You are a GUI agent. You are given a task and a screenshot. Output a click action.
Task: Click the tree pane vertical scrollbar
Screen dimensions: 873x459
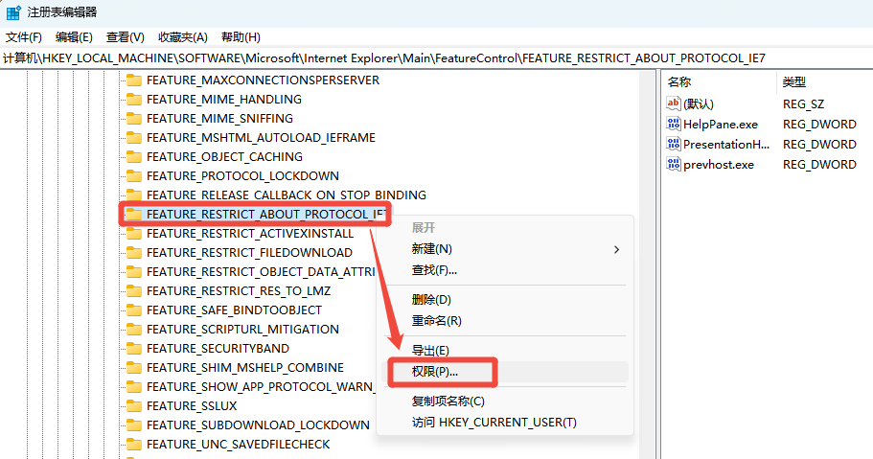pos(647,264)
